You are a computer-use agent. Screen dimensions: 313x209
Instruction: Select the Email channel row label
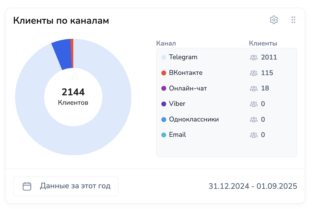177,135
